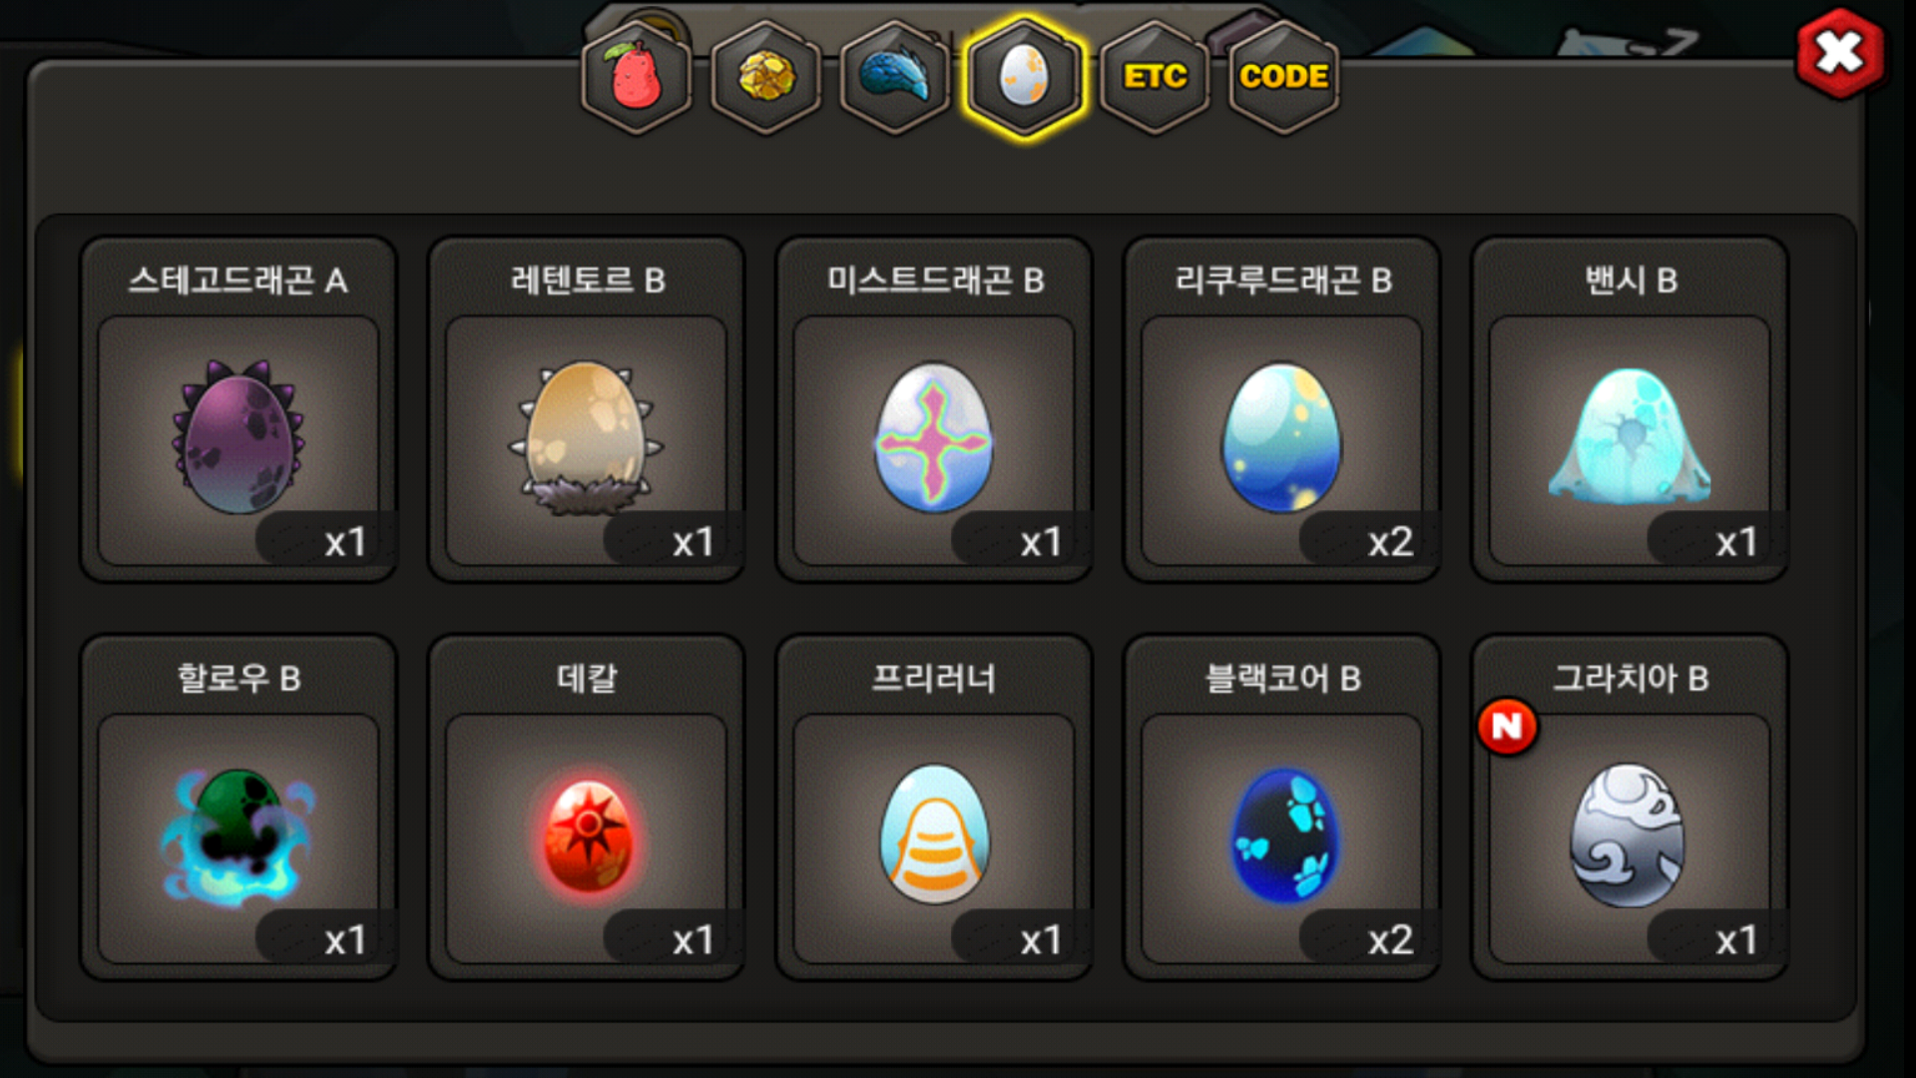
Task: Switch to the gold nugget materials tab
Action: [x=766, y=77]
